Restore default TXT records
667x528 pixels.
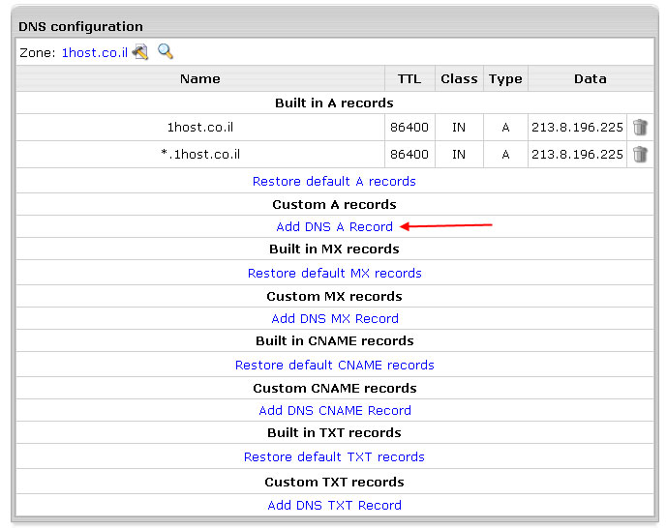tap(334, 456)
